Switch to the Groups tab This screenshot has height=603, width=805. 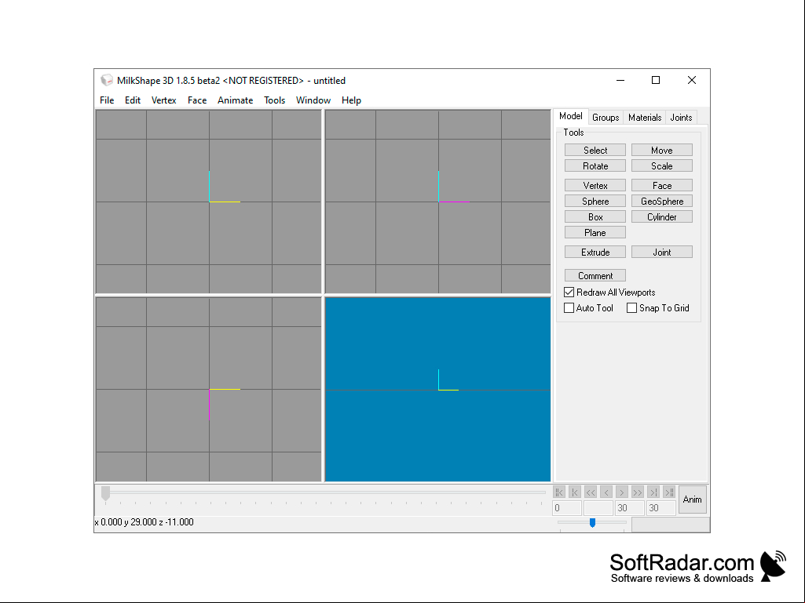(606, 118)
